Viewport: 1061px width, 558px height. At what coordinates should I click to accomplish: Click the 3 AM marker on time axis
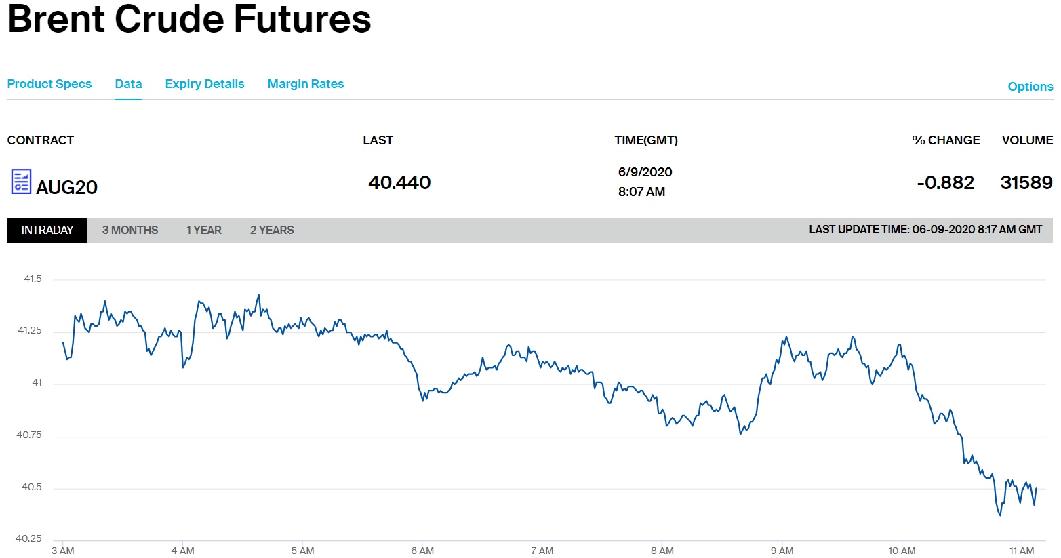(x=63, y=551)
